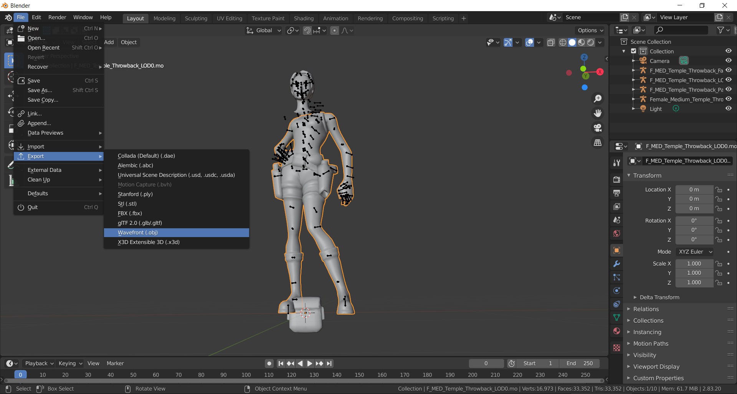The image size is (737, 394).
Task: Open the Global transform orientation dropdown
Action: (264, 30)
